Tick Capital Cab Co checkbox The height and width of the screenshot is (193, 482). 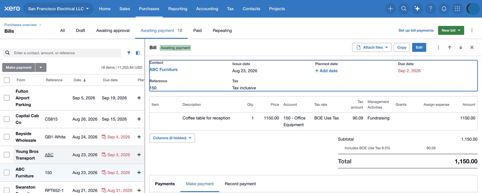point(7,119)
